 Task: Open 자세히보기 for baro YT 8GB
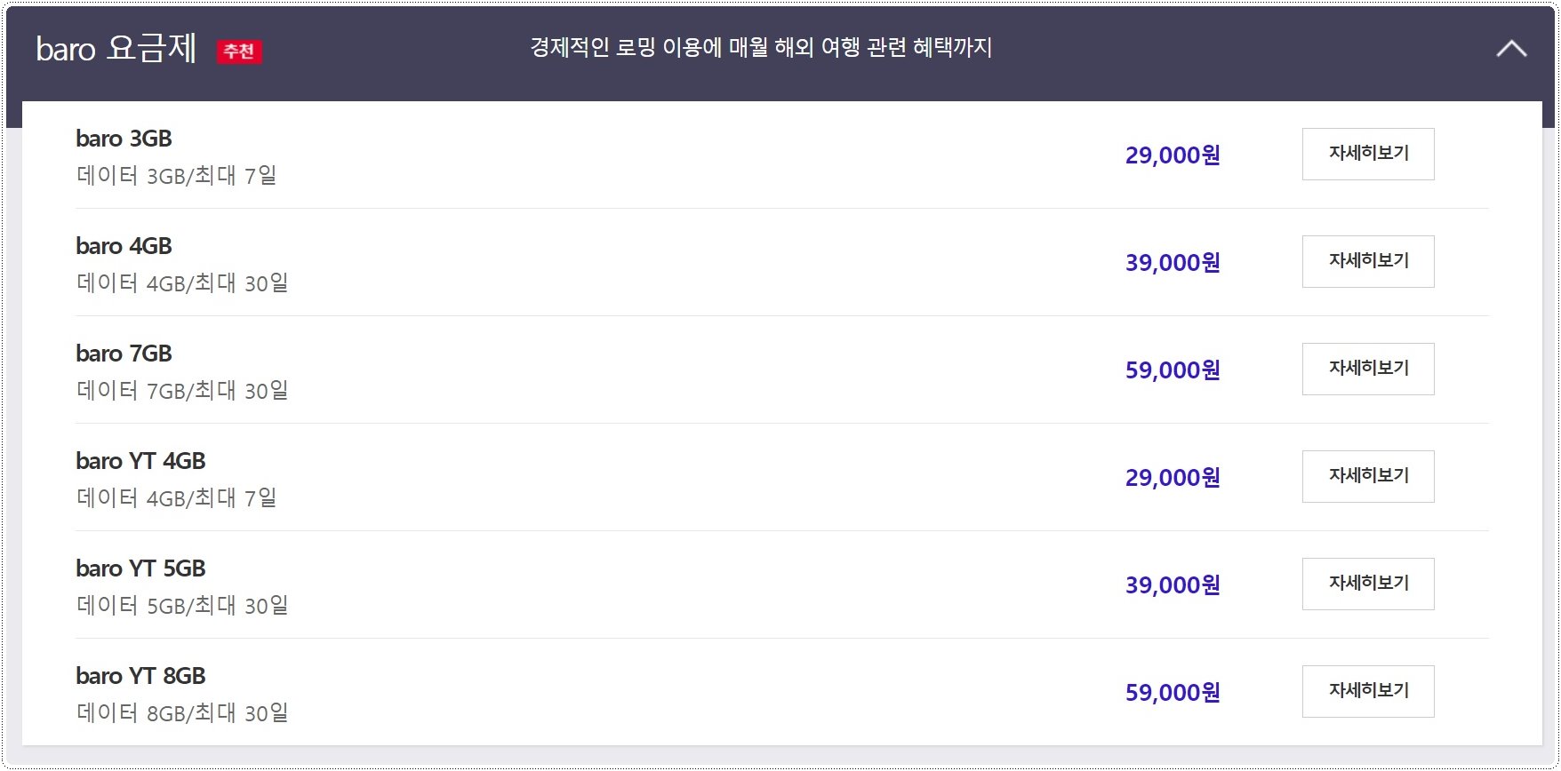[x=1368, y=691]
